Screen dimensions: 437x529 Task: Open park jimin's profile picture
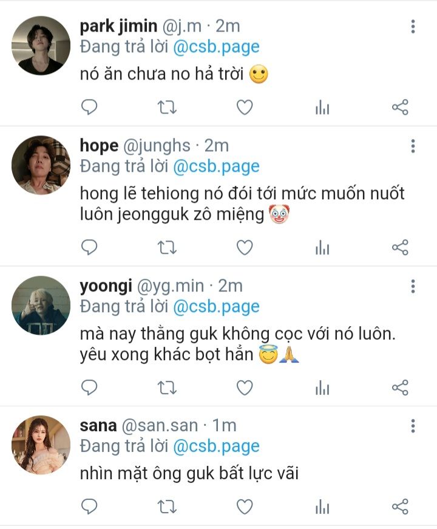[x=41, y=46]
